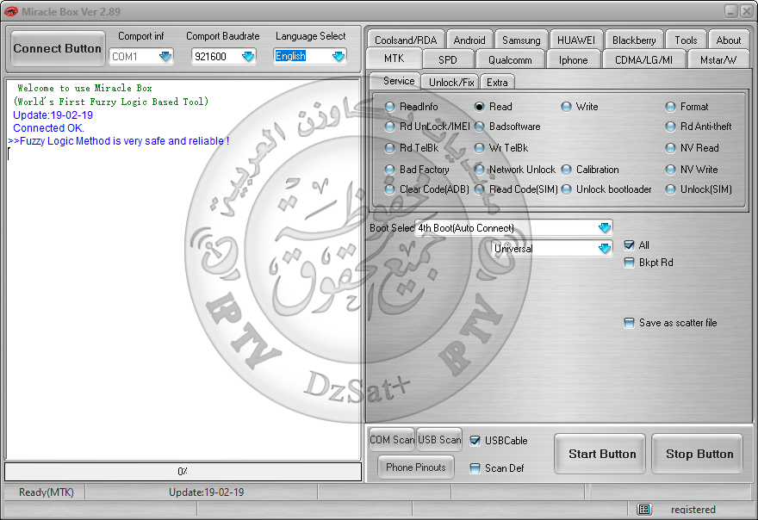
Task: Open the Tools tab
Action: [x=686, y=40]
